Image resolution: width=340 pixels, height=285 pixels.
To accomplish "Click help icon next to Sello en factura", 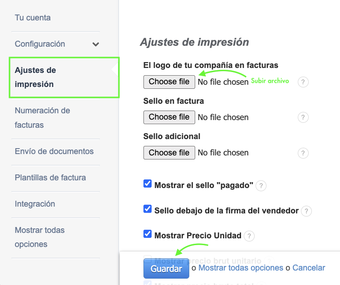I will tap(303, 117).
